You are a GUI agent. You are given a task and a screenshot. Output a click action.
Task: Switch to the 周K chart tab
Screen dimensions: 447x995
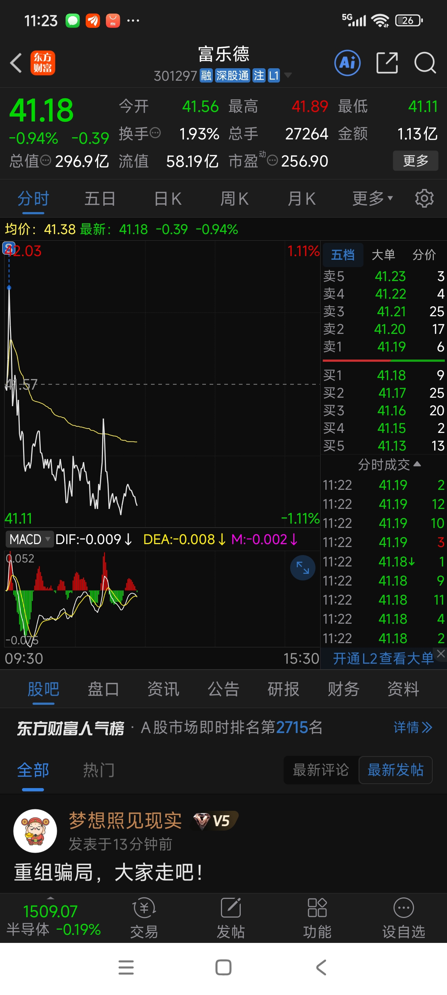(234, 198)
